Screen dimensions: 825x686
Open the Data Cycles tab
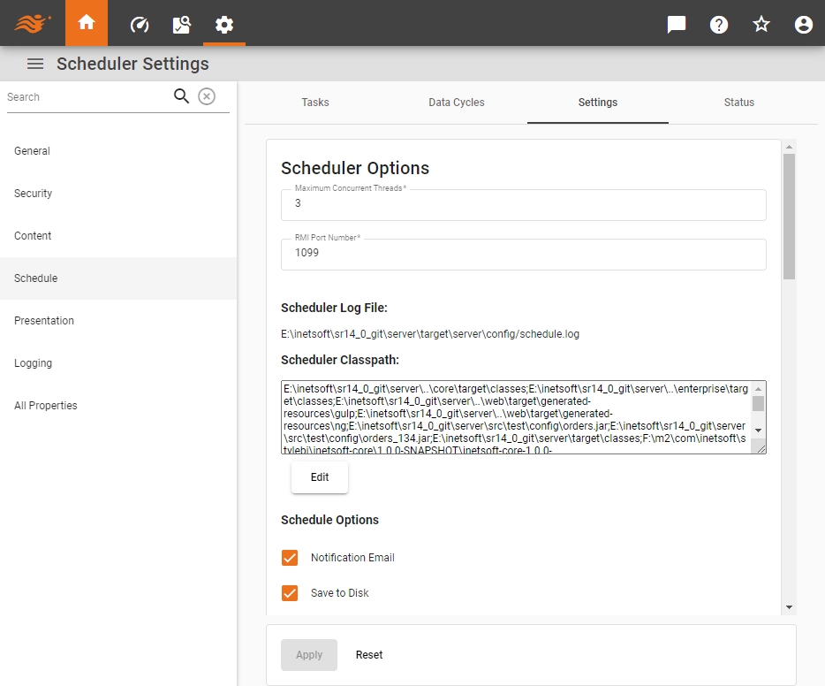[456, 103]
